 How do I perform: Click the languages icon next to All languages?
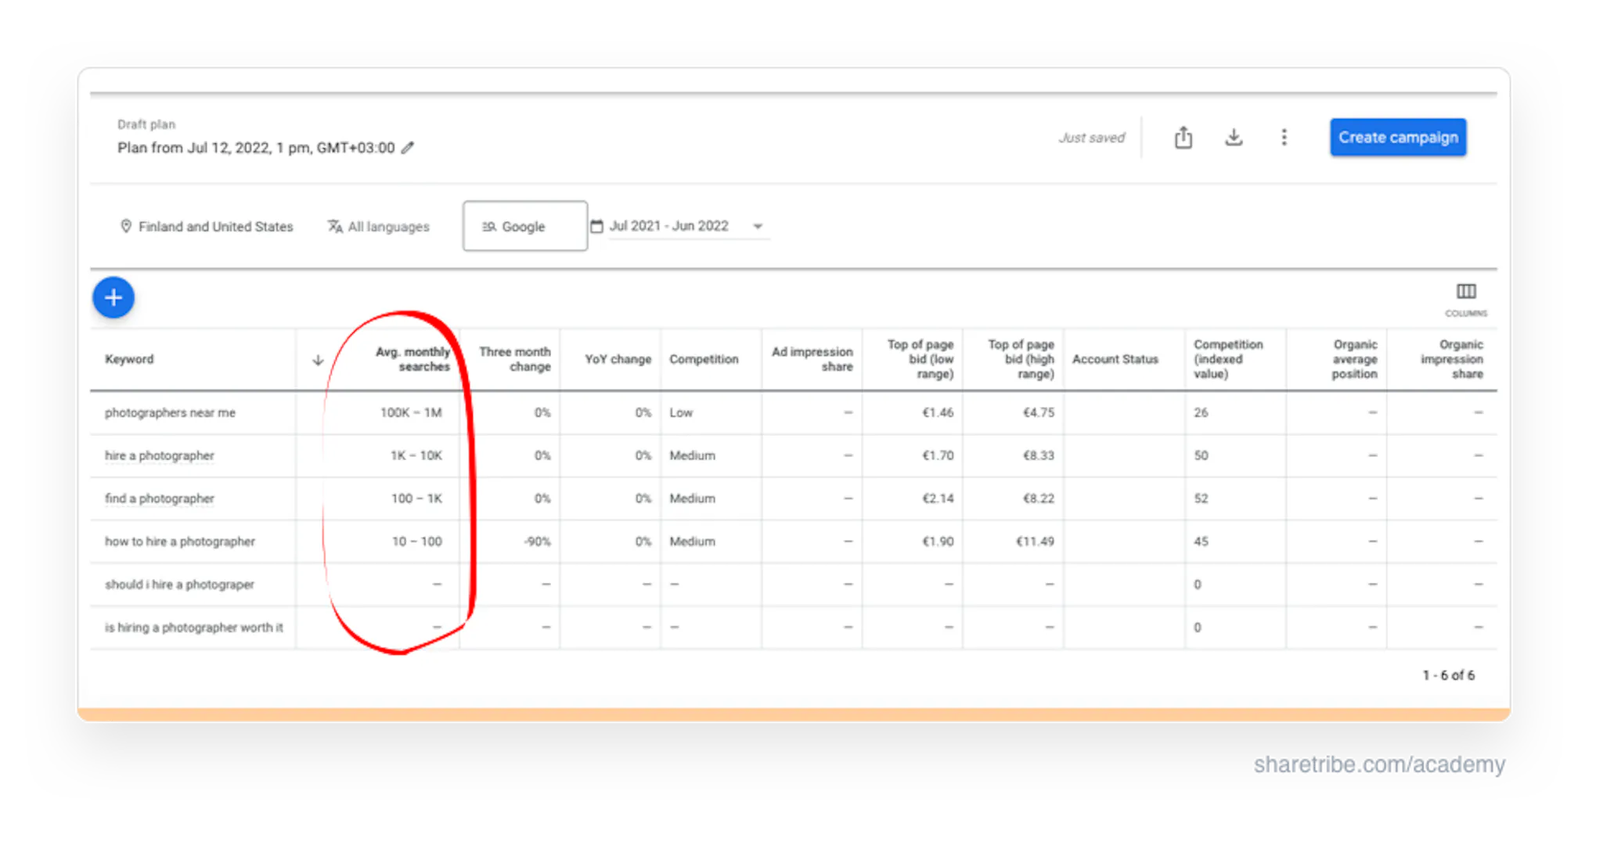334,226
